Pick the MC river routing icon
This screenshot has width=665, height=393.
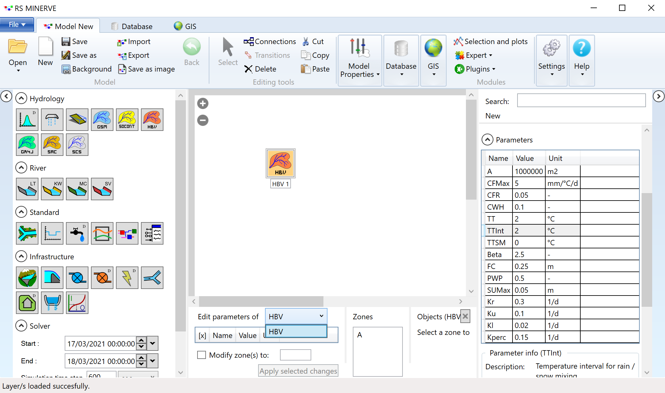pos(77,189)
